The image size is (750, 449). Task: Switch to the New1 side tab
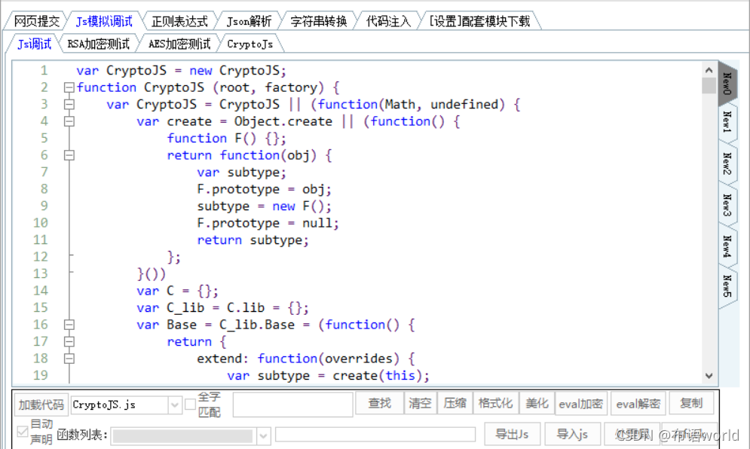pyautogui.click(x=727, y=122)
